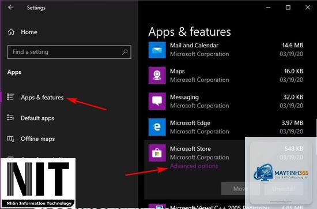Select the Mail and Calendar app icon
317x209 pixels.
(157, 50)
